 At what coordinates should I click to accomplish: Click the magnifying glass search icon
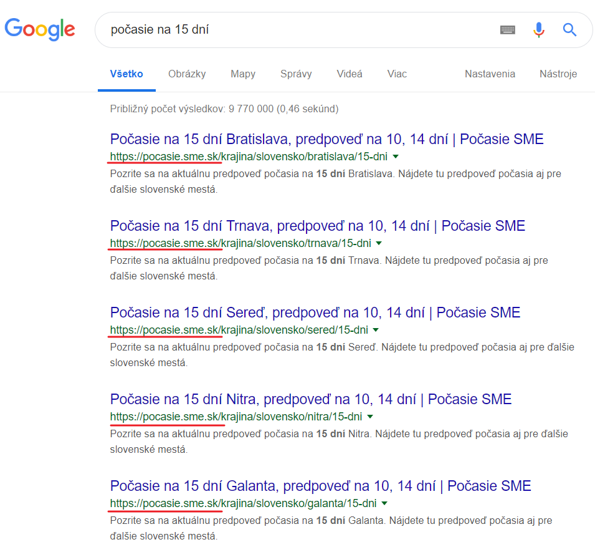coord(569,29)
